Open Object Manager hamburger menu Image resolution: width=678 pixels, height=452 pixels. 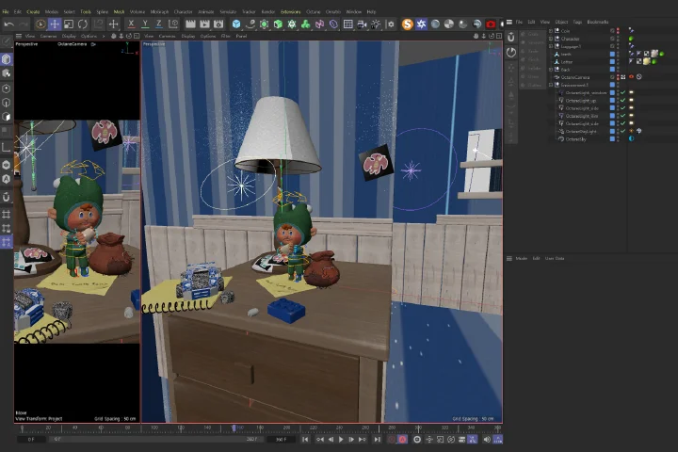[509, 22]
